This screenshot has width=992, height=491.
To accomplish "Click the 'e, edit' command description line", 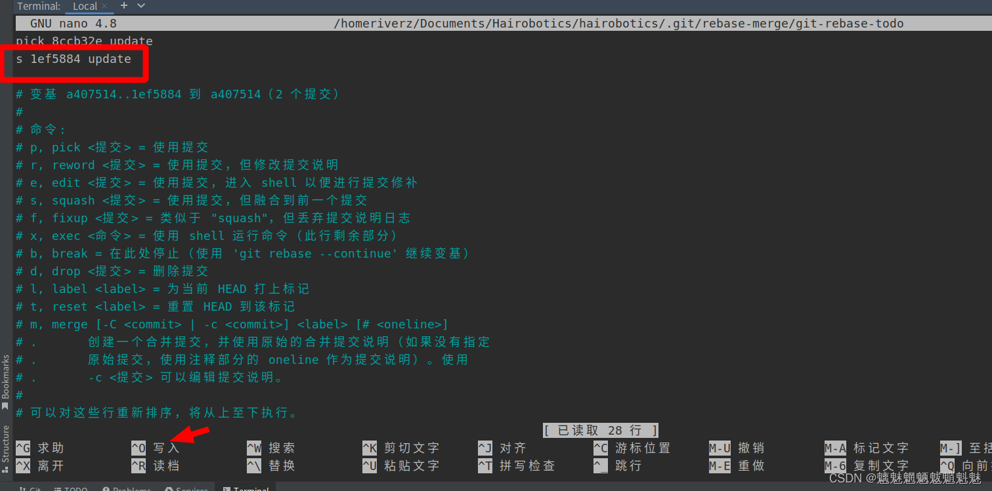I will click(217, 183).
